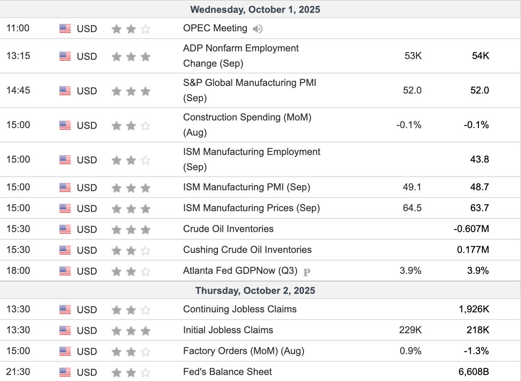The width and height of the screenshot is (521, 381).
Task: Click the US flag on Fed's Balance Sheet row
Action: click(65, 372)
